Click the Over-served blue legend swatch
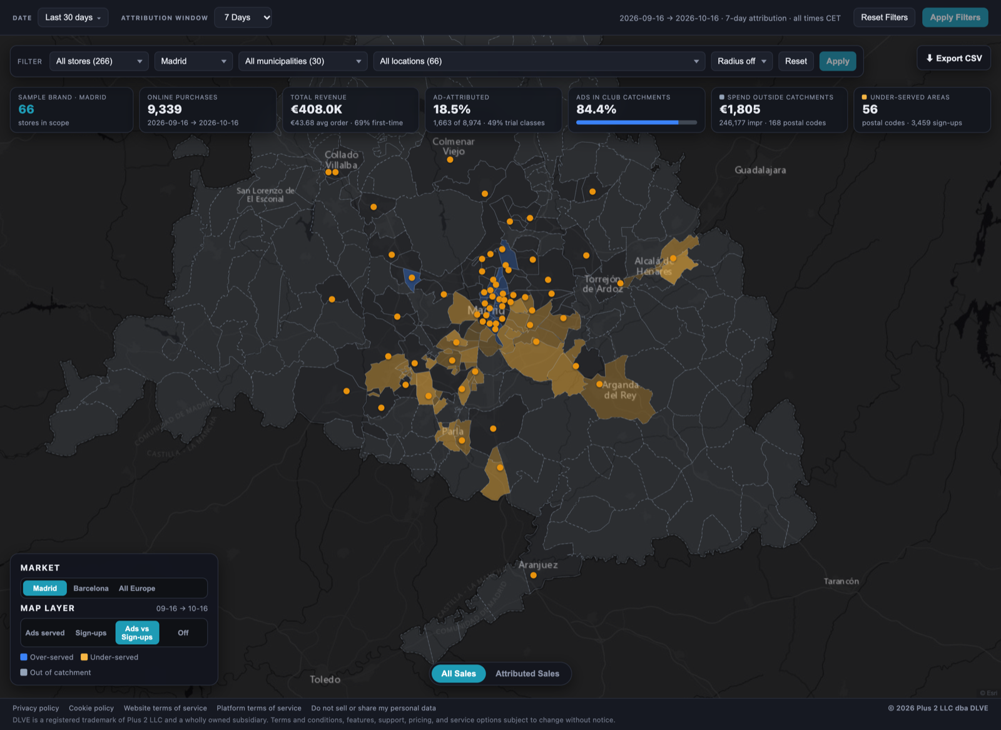The height and width of the screenshot is (730, 1001). point(24,657)
